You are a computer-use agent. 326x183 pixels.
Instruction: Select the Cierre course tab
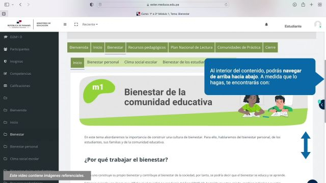[x=270, y=47]
